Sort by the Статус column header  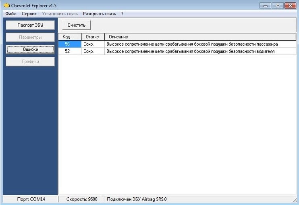pos(93,37)
